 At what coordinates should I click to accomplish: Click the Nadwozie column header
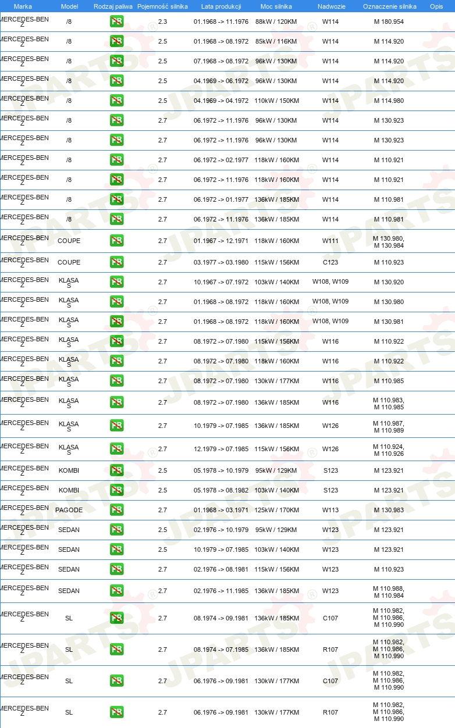tap(330, 6)
